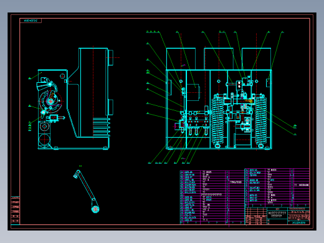Click the red title block
The height and width of the screenshot is (243, 324).
click(277, 216)
